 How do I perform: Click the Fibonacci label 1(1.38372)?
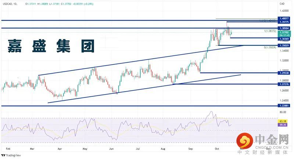pos(270,31)
